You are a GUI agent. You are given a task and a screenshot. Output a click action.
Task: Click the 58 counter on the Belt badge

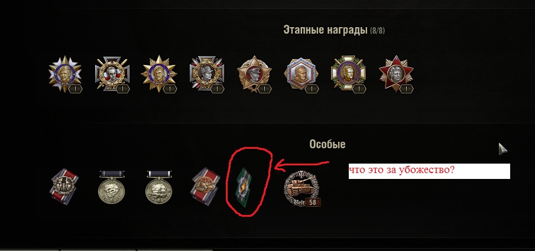313,203
